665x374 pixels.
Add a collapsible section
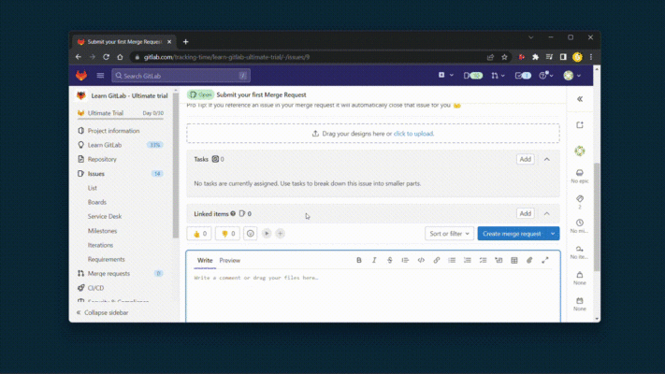pos(499,260)
